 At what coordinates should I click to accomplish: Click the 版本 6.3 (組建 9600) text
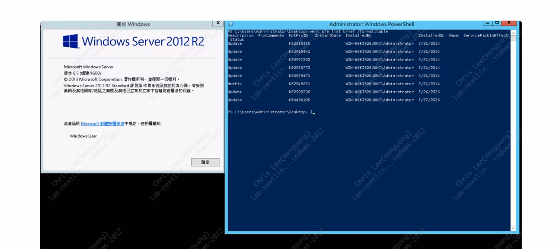(x=82, y=73)
